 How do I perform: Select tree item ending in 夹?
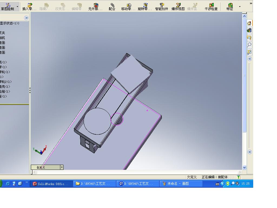pyautogui.click(x=2, y=33)
